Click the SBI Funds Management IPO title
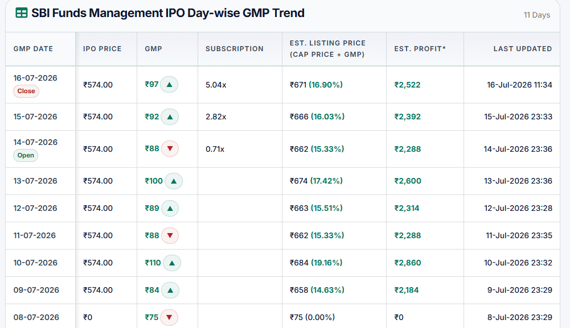This screenshot has width=570, height=328. coord(168,13)
